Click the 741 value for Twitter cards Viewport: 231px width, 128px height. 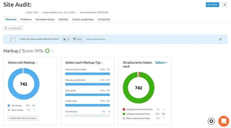(x=108, y=101)
